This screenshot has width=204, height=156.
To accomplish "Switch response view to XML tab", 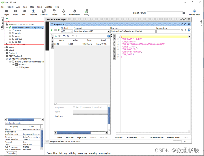I will [x=114, y=37].
